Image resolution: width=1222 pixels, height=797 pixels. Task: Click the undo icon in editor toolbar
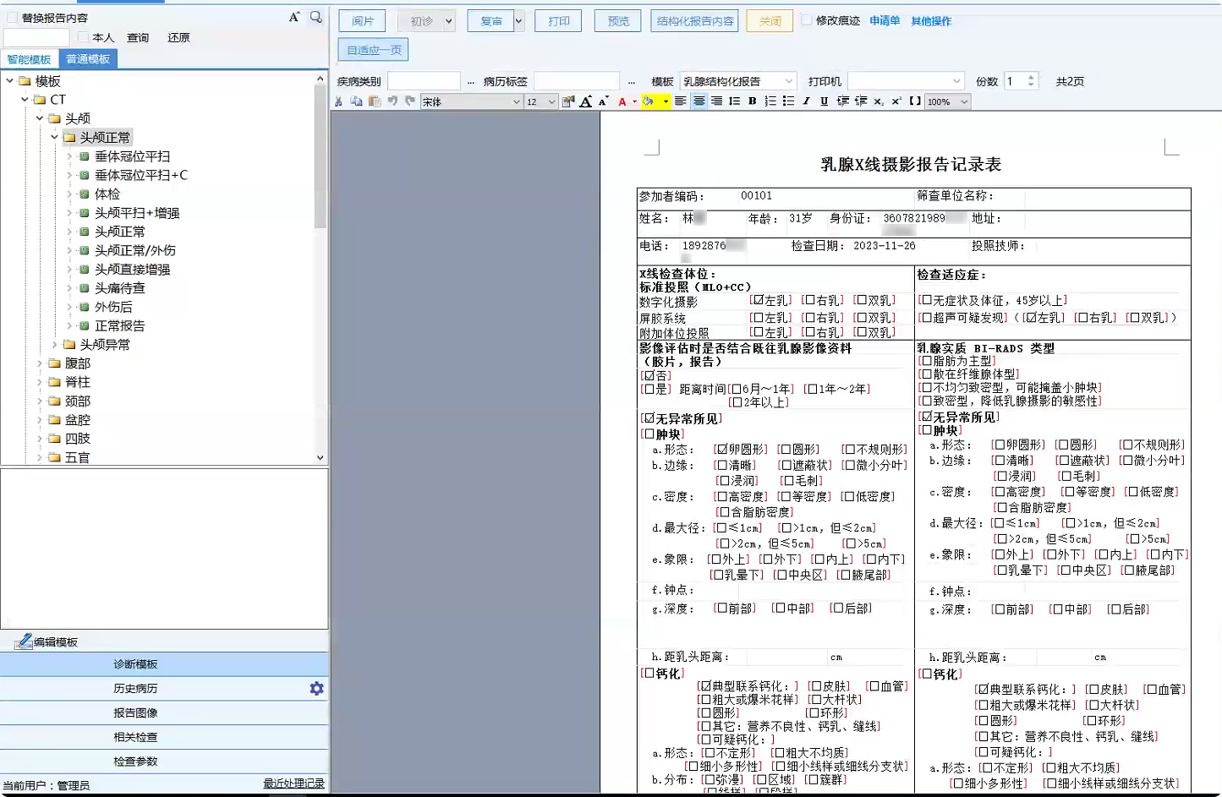pos(392,101)
